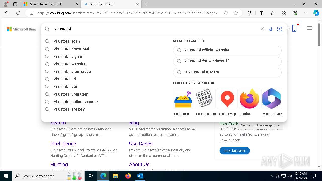Open the Intelligence result link

point(63,144)
